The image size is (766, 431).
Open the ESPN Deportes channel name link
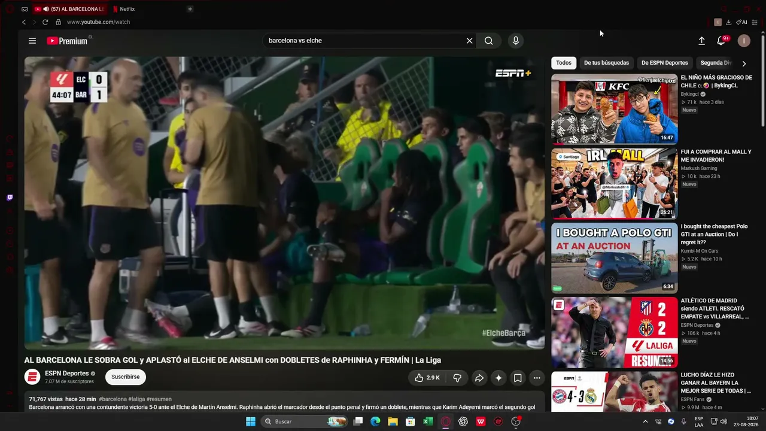(66, 374)
